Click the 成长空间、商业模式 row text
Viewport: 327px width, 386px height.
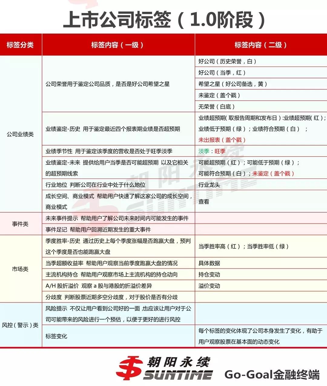click(x=119, y=201)
